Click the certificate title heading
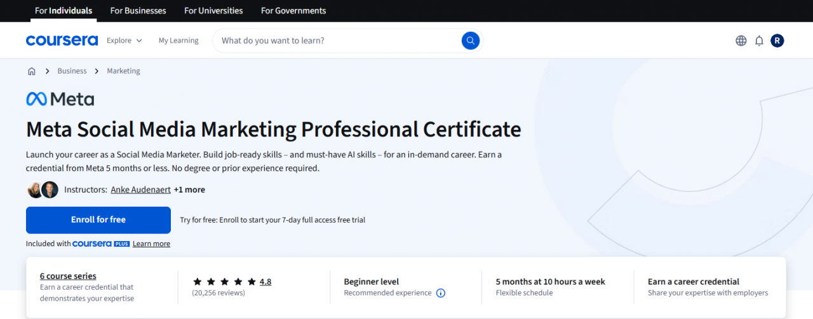This screenshot has width=813, height=319. [274, 129]
